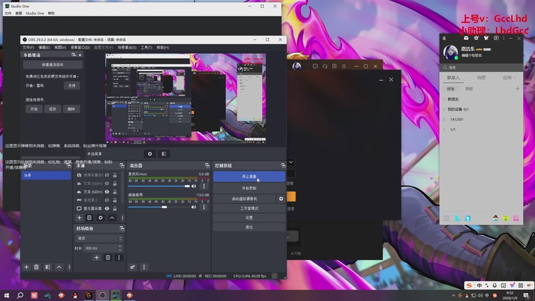The width and height of the screenshot is (535, 301).
Task: Open 麦克风/Aux channel three-dot menu
Action: (204, 186)
